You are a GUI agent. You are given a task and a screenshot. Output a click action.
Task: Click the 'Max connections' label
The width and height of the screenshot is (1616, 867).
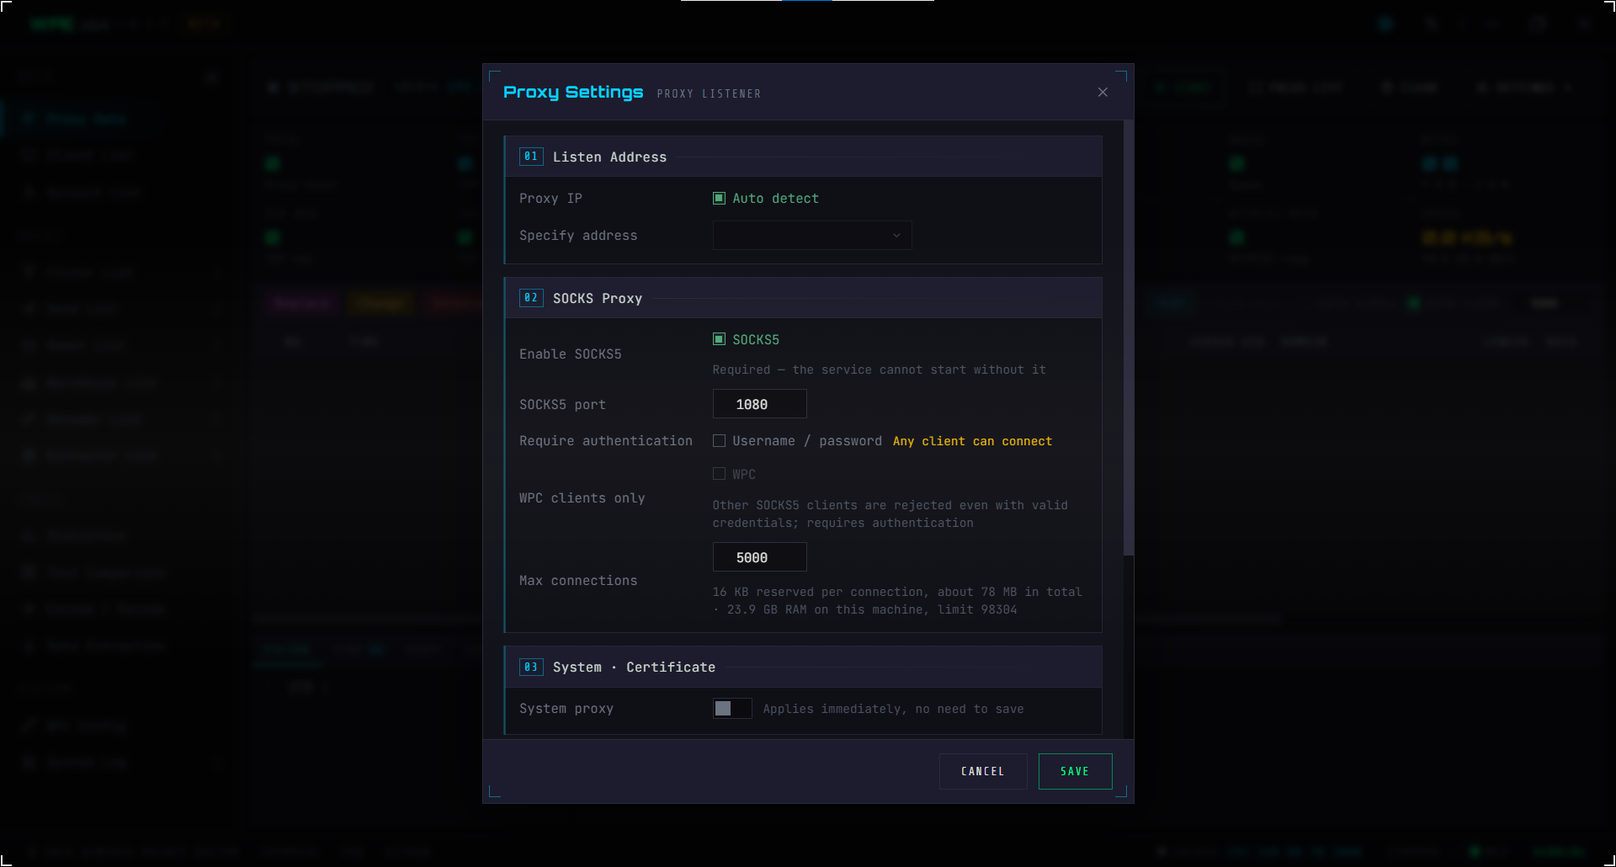coord(578,581)
